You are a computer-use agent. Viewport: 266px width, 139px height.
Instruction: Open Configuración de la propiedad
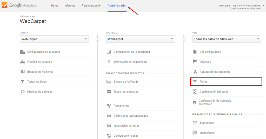click(132, 52)
